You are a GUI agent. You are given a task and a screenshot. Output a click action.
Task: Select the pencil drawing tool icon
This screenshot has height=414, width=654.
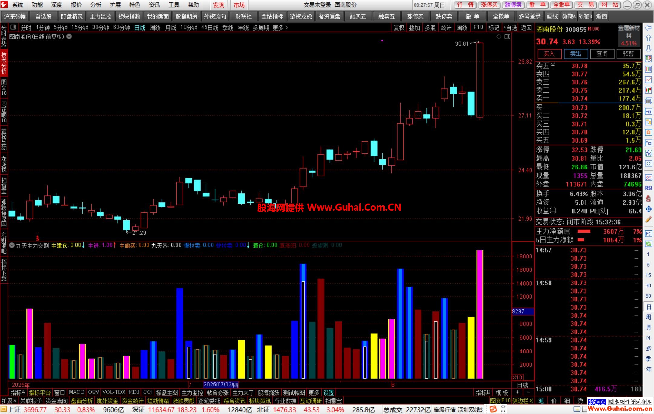(648, 219)
